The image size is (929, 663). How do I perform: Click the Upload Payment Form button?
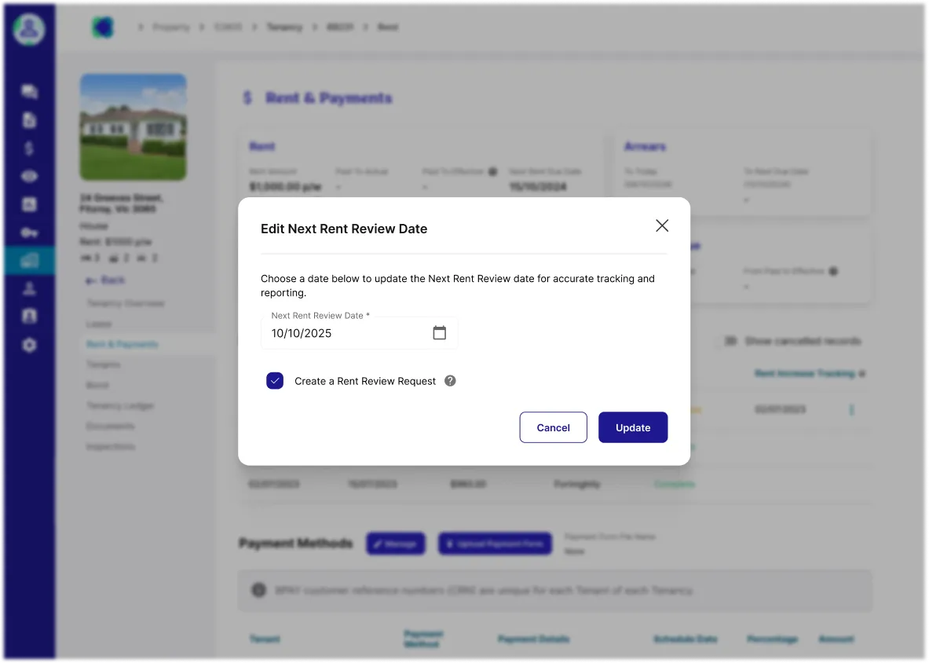click(x=495, y=544)
